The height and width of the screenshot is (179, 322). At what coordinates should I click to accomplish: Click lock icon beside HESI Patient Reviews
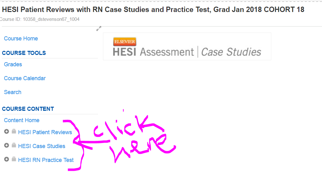click(14, 131)
